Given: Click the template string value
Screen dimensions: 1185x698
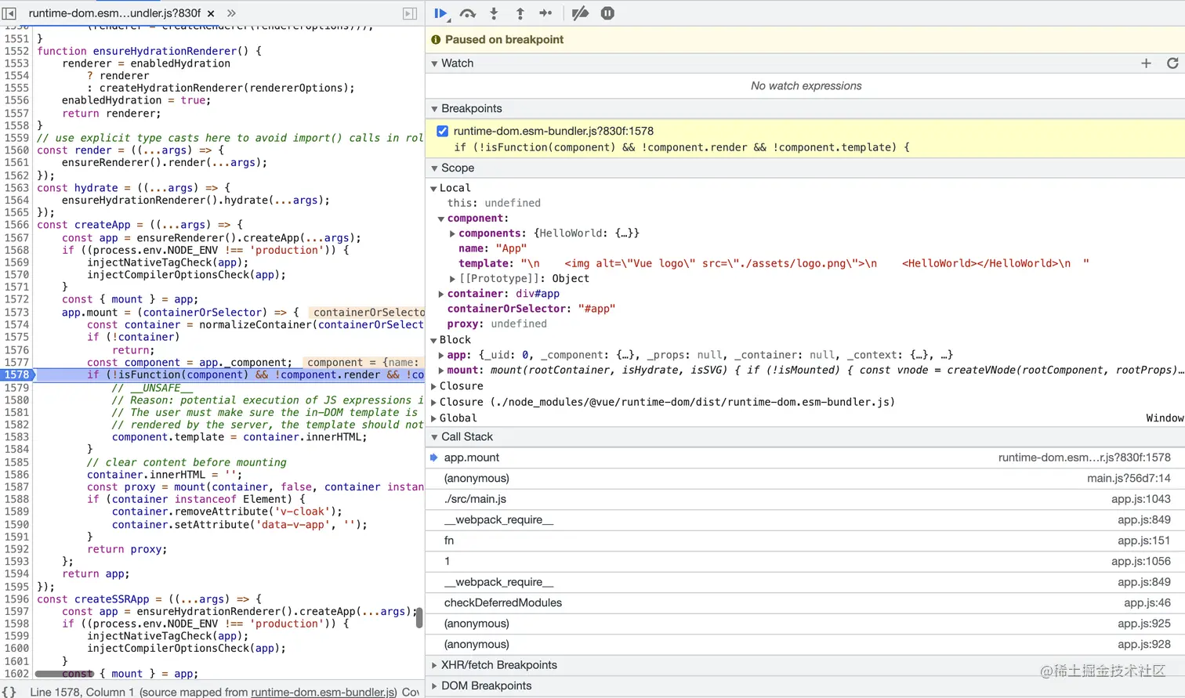Looking at the screenshot, I should coord(805,264).
